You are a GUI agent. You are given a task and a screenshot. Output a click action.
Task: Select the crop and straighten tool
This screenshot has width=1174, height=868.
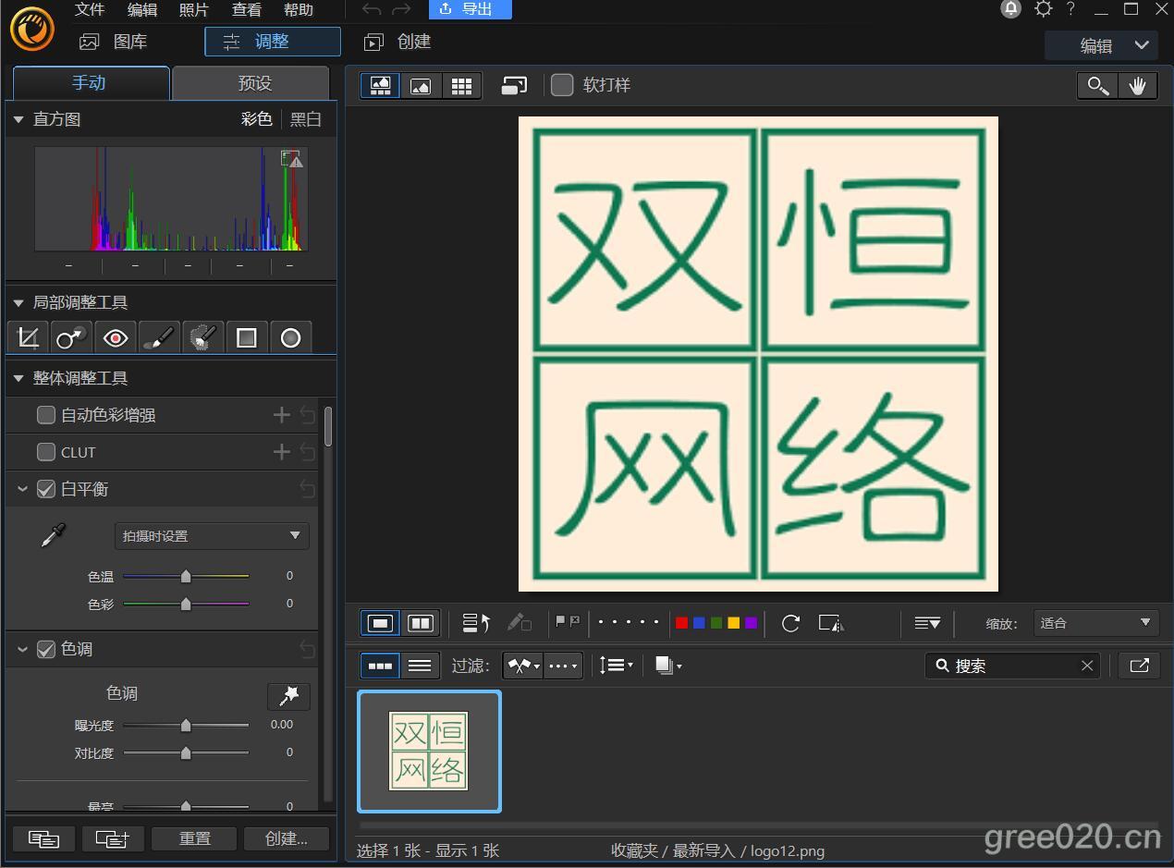[x=28, y=338]
